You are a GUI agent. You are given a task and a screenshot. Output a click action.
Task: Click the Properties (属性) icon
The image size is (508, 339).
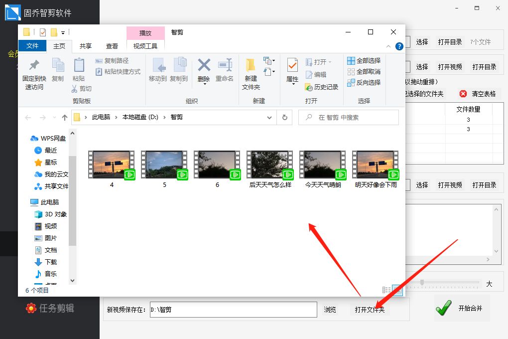tap(292, 65)
